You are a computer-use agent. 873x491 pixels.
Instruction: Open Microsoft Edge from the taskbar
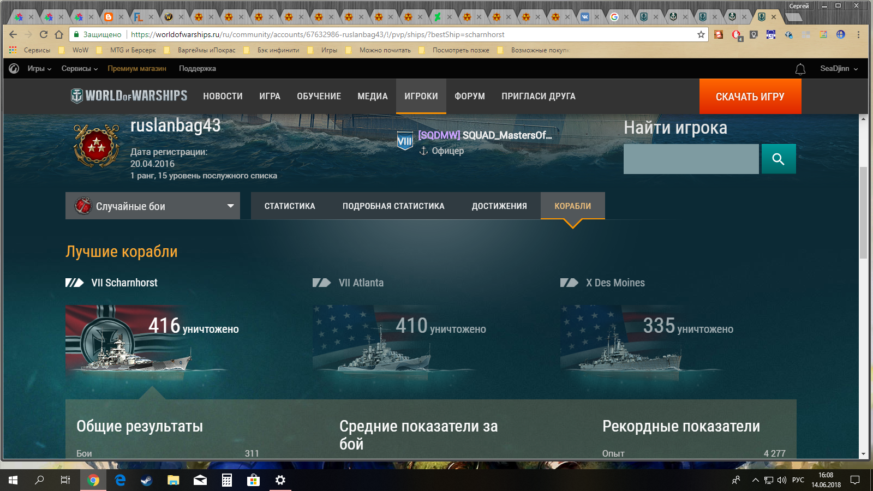pyautogui.click(x=120, y=480)
